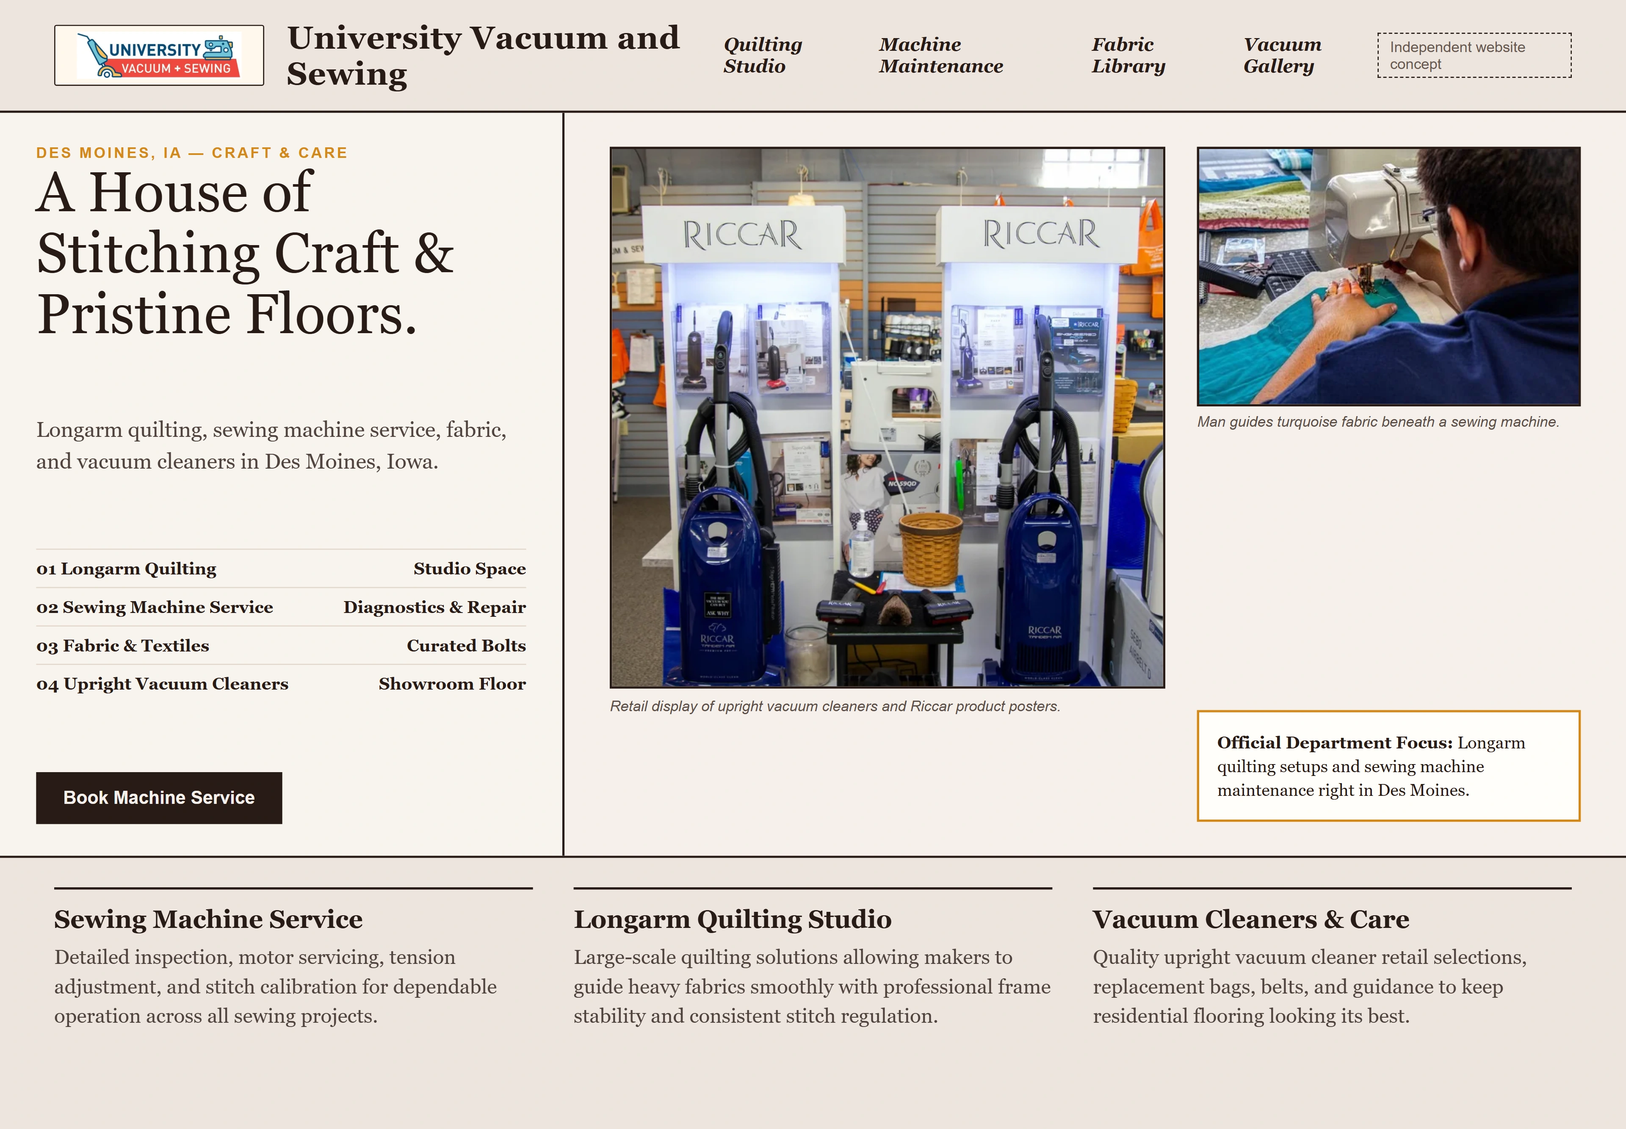The width and height of the screenshot is (1626, 1129).
Task: Click the Longarm quilting intro paragraph
Action: [x=272, y=446]
